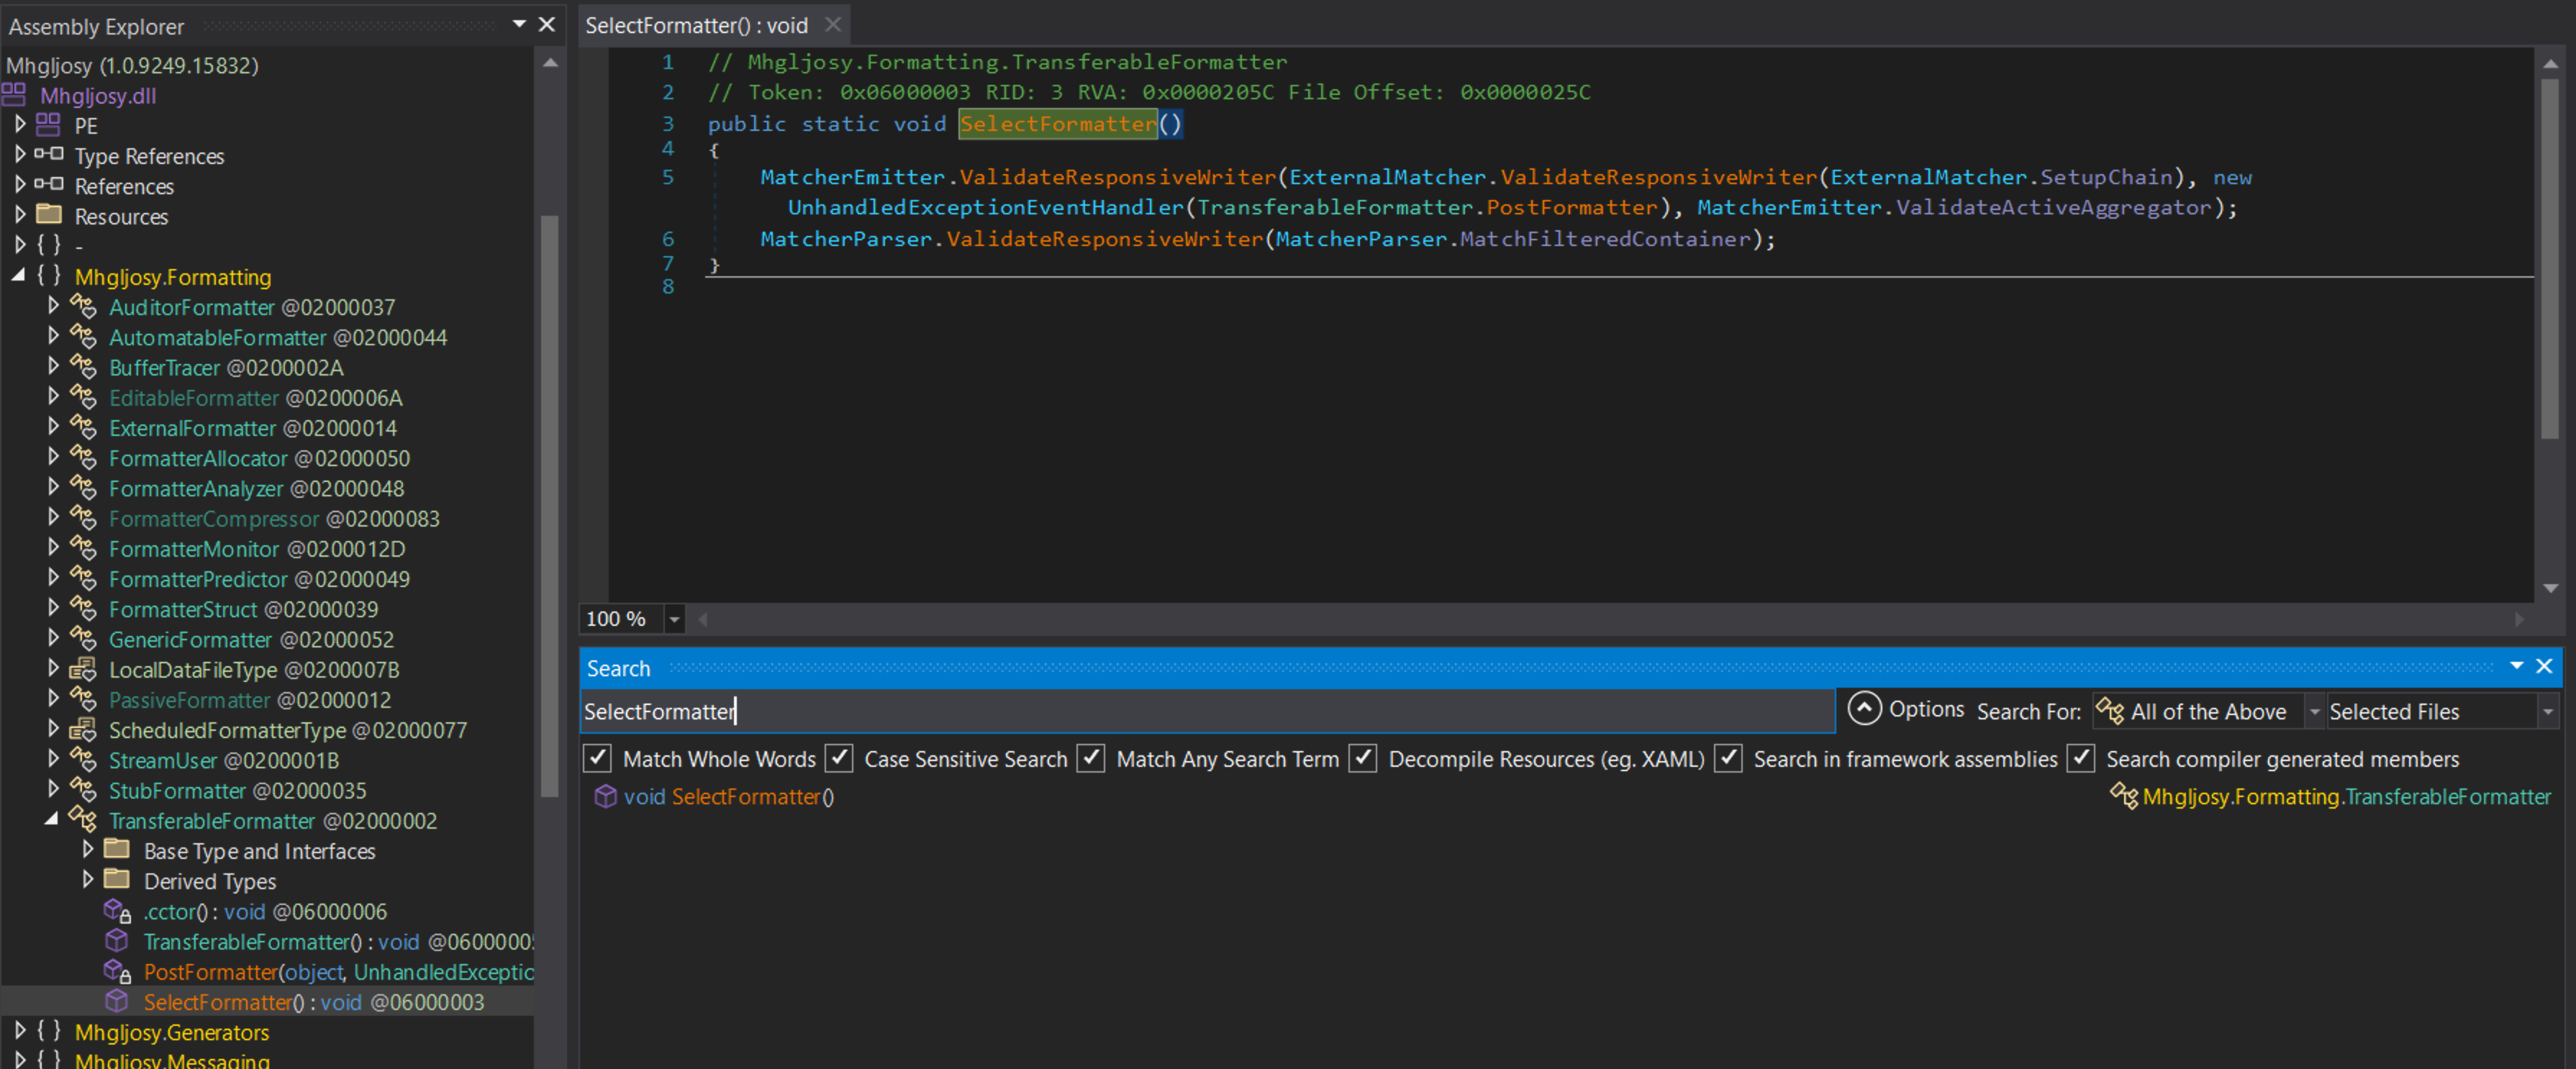Viewport: 2576px width, 1069px height.
Task: Close the Search panel
Action: 2545,666
